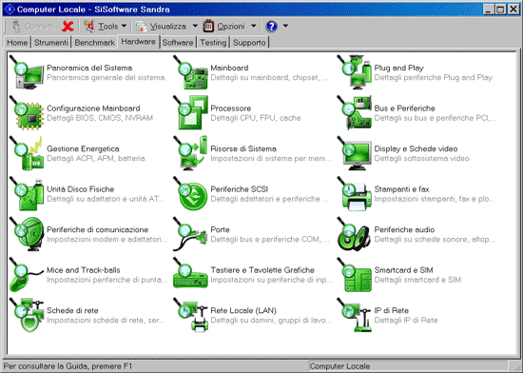Click the red X disconnect icon
This screenshot has height=373, width=523.
point(68,26)
